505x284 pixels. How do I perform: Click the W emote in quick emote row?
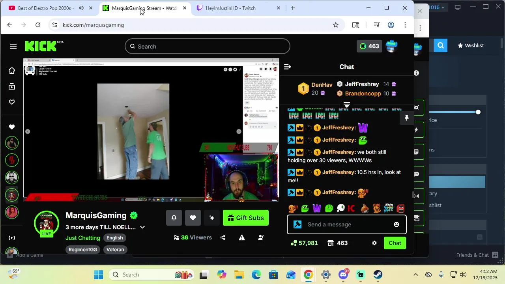[317, 208]
